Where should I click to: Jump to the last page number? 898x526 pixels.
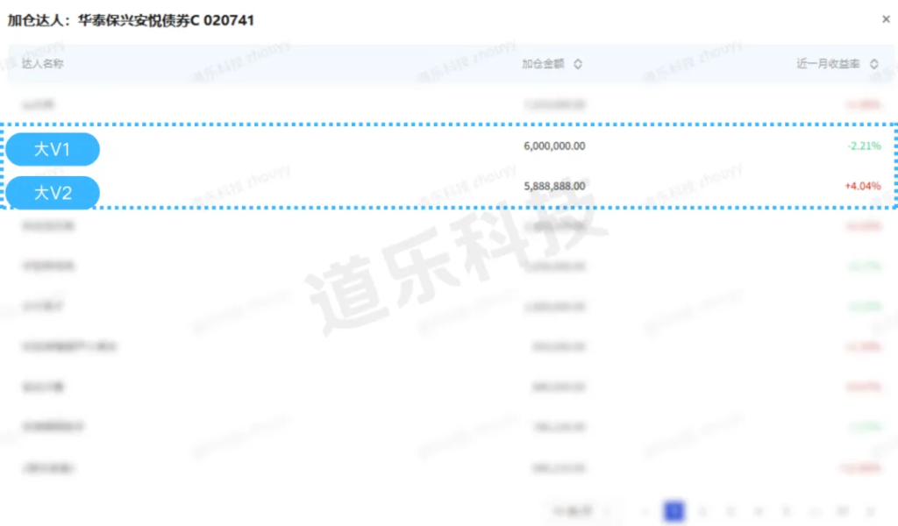[x=841, y=510]
